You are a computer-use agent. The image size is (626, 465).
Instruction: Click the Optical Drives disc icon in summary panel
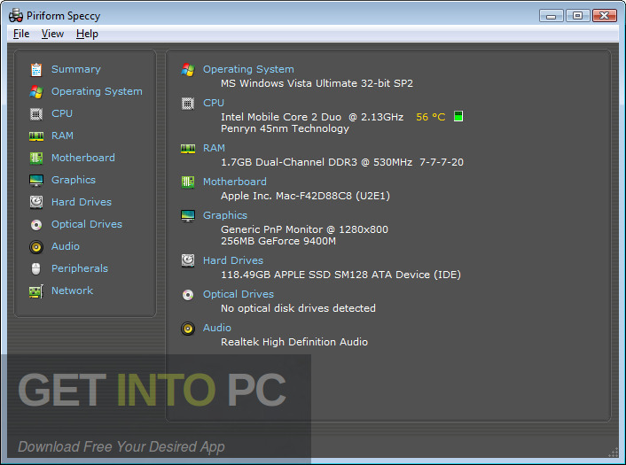click(x=188, y=295)
